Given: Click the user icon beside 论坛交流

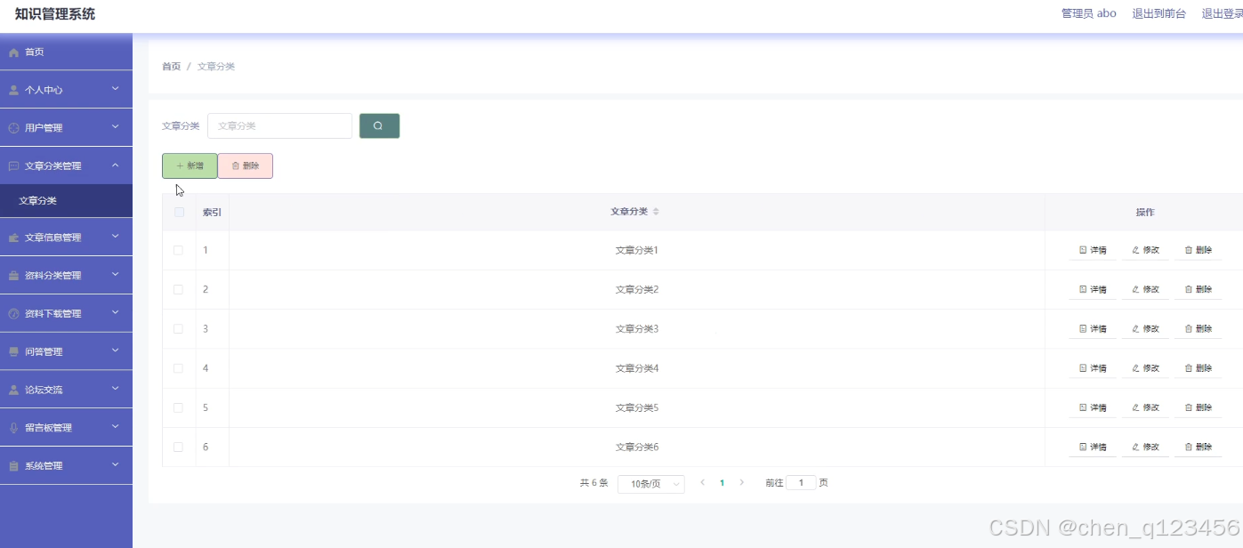Looking at the screenshot, I should tap(13, 390).
